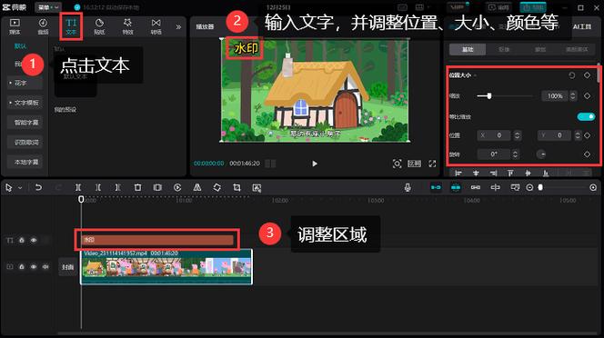This screenshot has height=338, width=604.
Task: Open the Effects panel tab
Action: [x=127, y=26]
